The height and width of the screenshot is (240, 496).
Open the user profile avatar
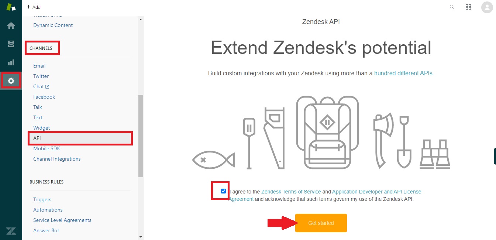[x=487, y=7]
